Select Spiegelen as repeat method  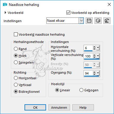[16, 62]
